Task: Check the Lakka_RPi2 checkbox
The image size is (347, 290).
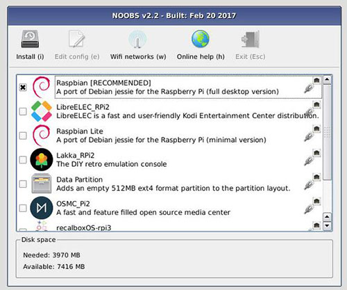Action: [23, 160]
